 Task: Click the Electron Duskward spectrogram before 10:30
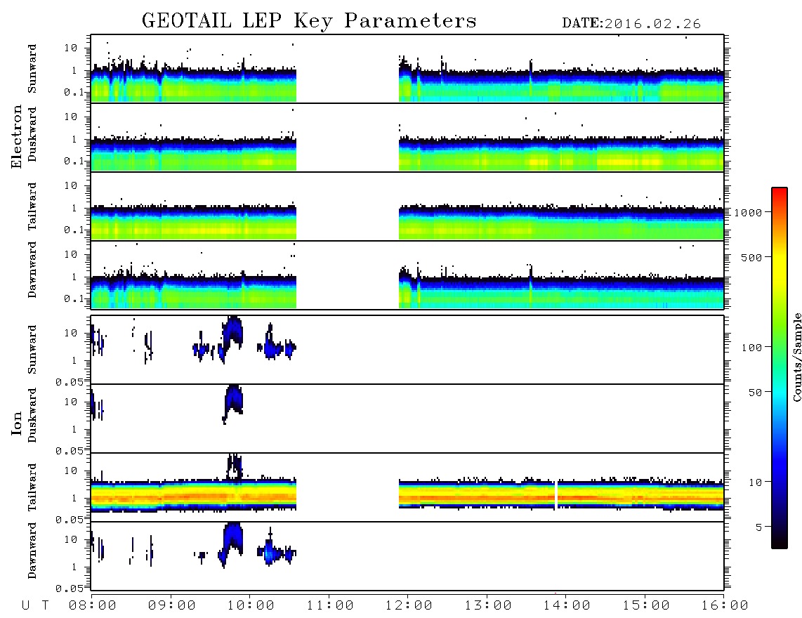(x=194, y=152)
